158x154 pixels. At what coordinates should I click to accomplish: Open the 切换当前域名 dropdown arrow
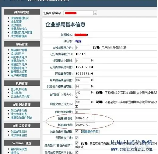click(95, 13)
